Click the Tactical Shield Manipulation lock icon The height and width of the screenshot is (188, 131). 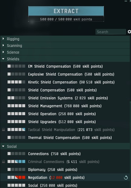(x=3, y=129)
